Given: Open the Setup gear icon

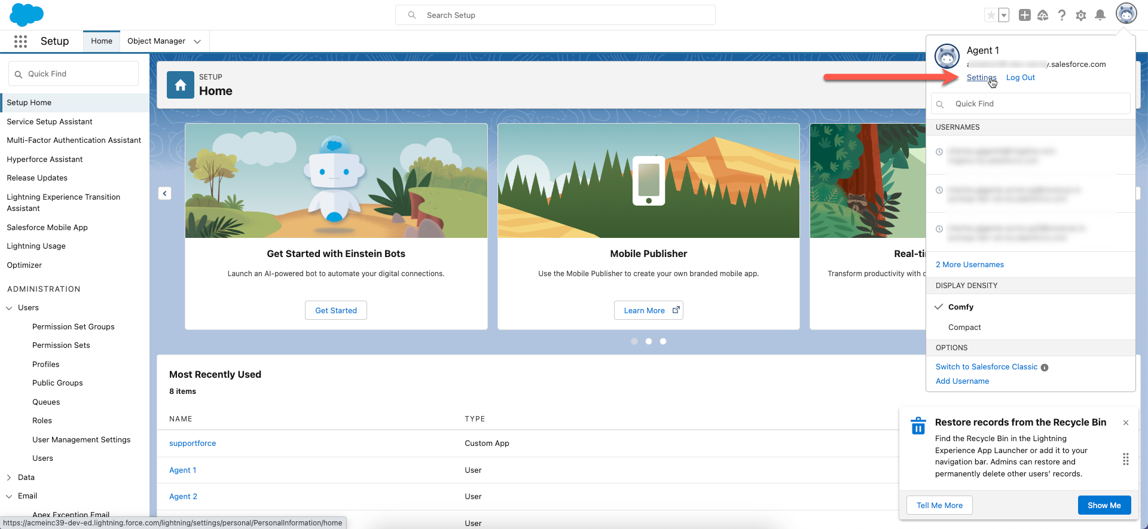Looking at the screenshot, I should pyautogui.click(x=1080, y=16).
